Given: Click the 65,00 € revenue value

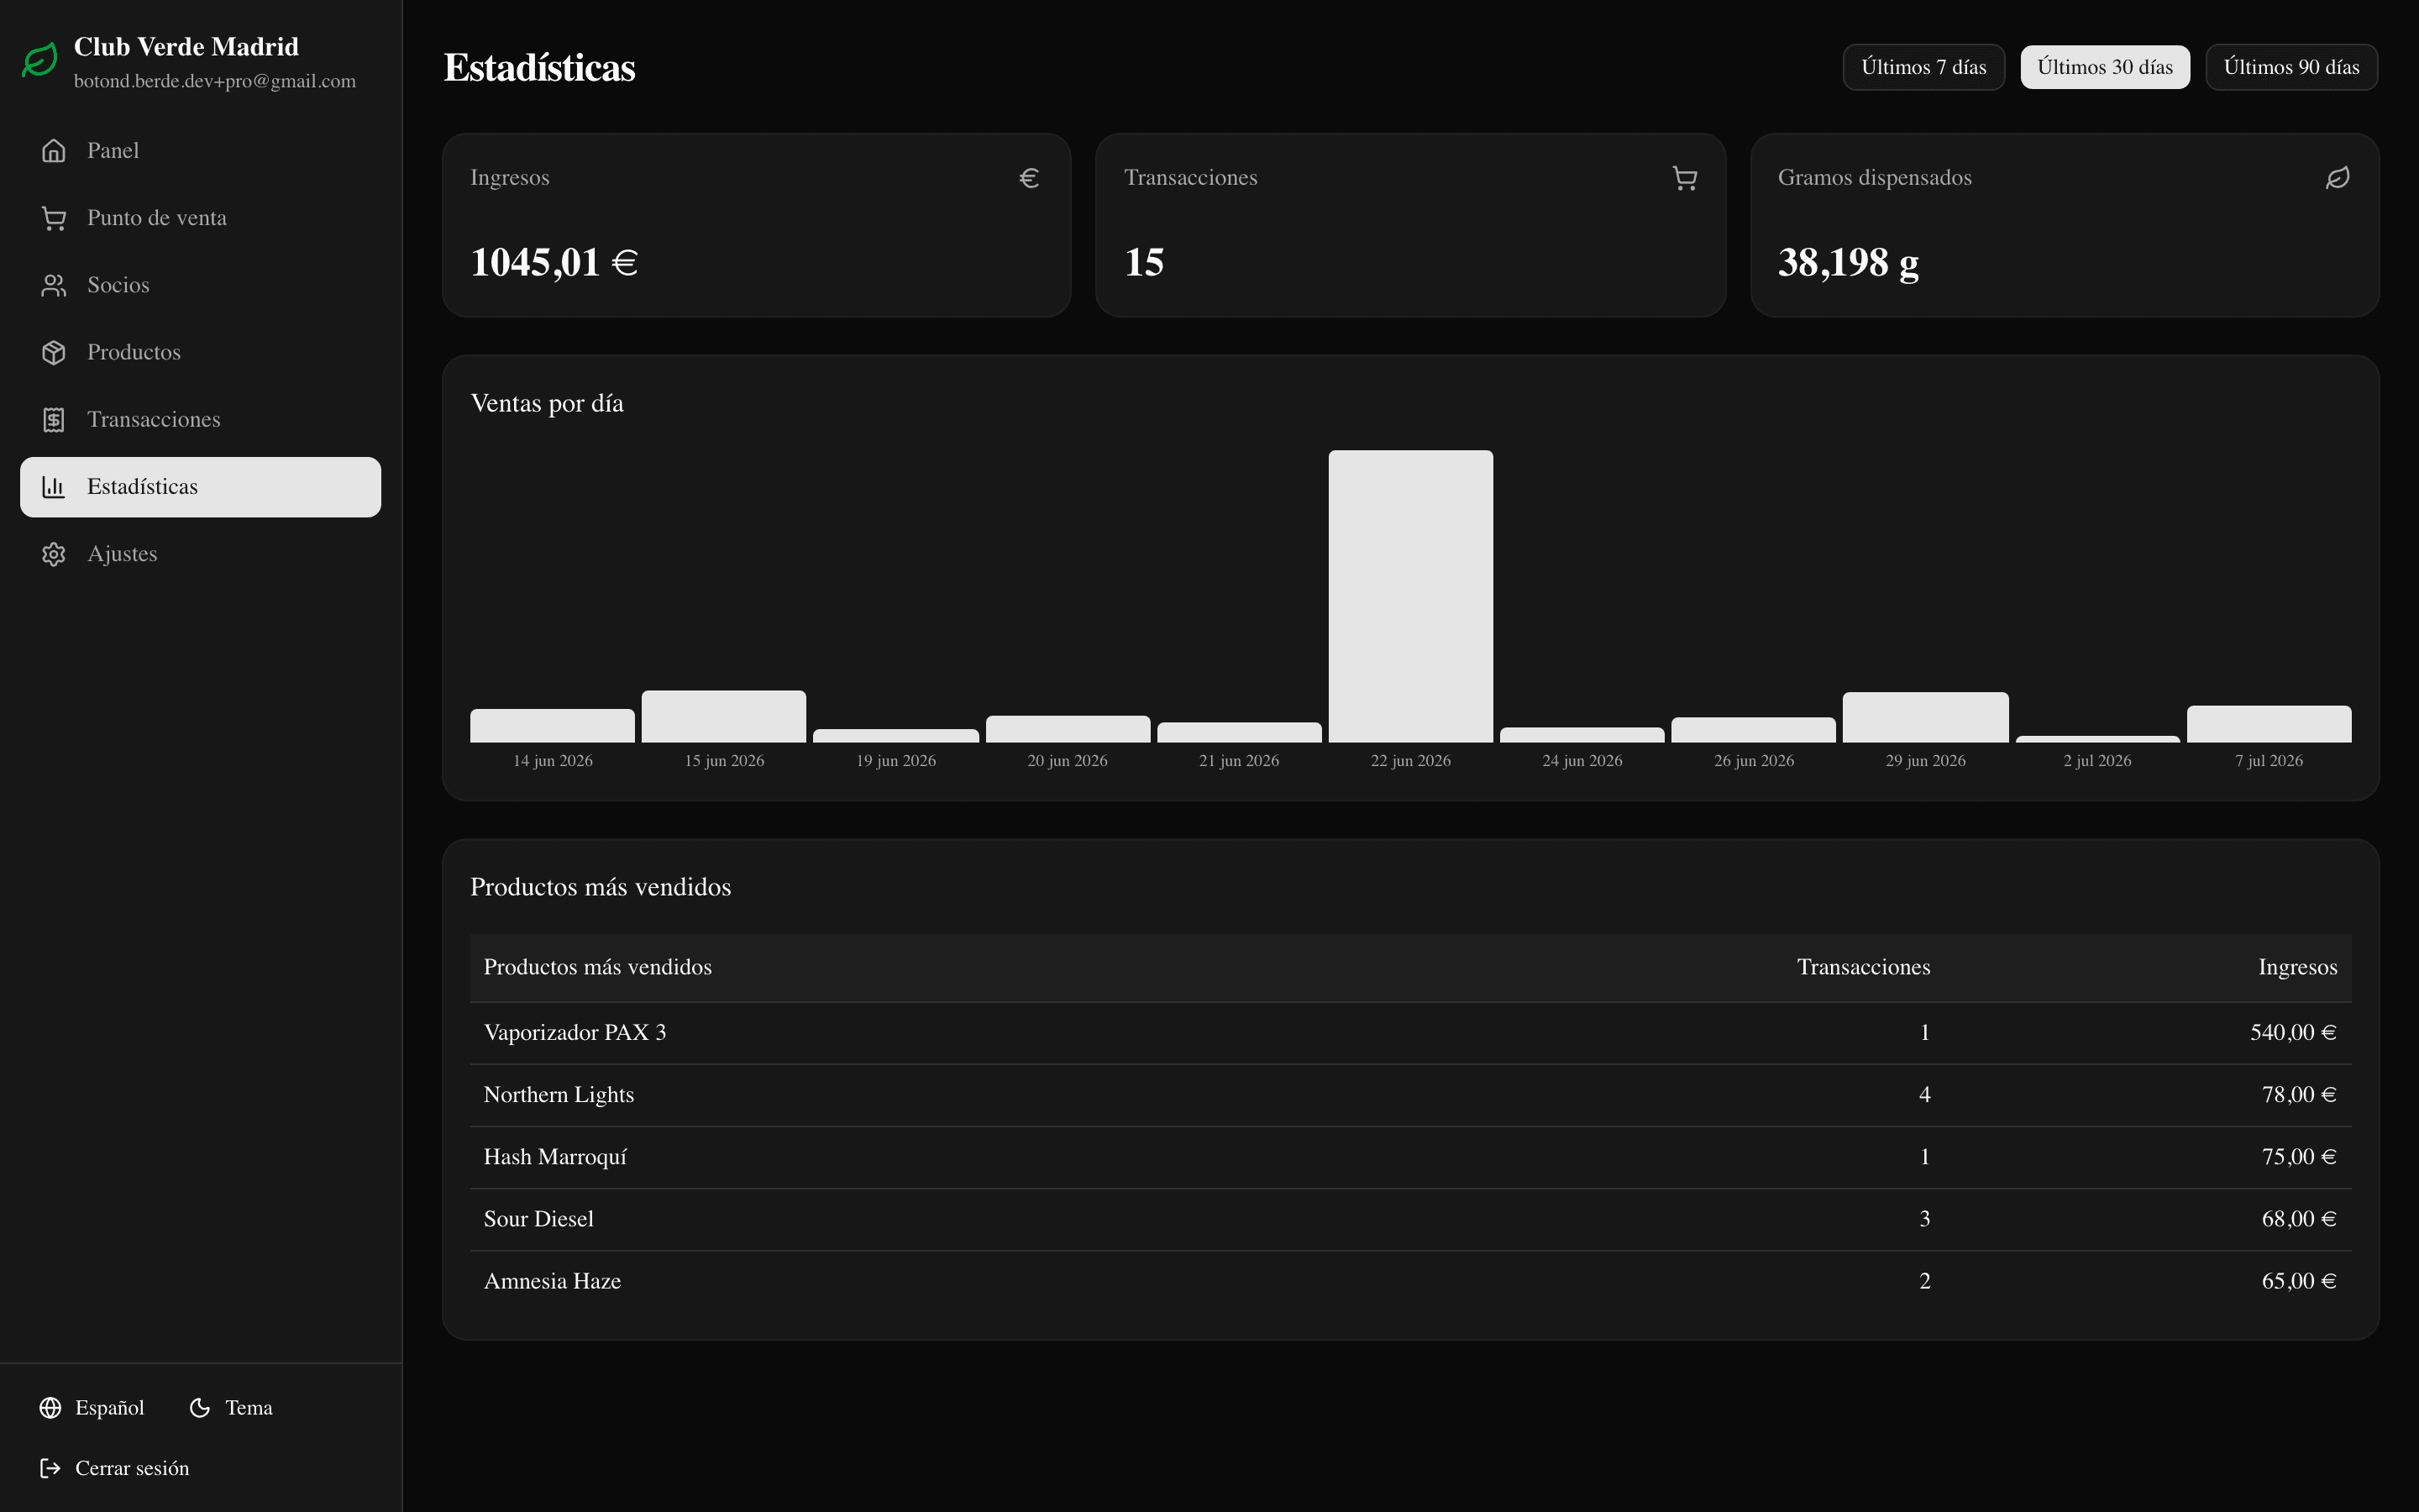Looking at the screenshot, I should pyautogui.click(x=2299, y=1281).
